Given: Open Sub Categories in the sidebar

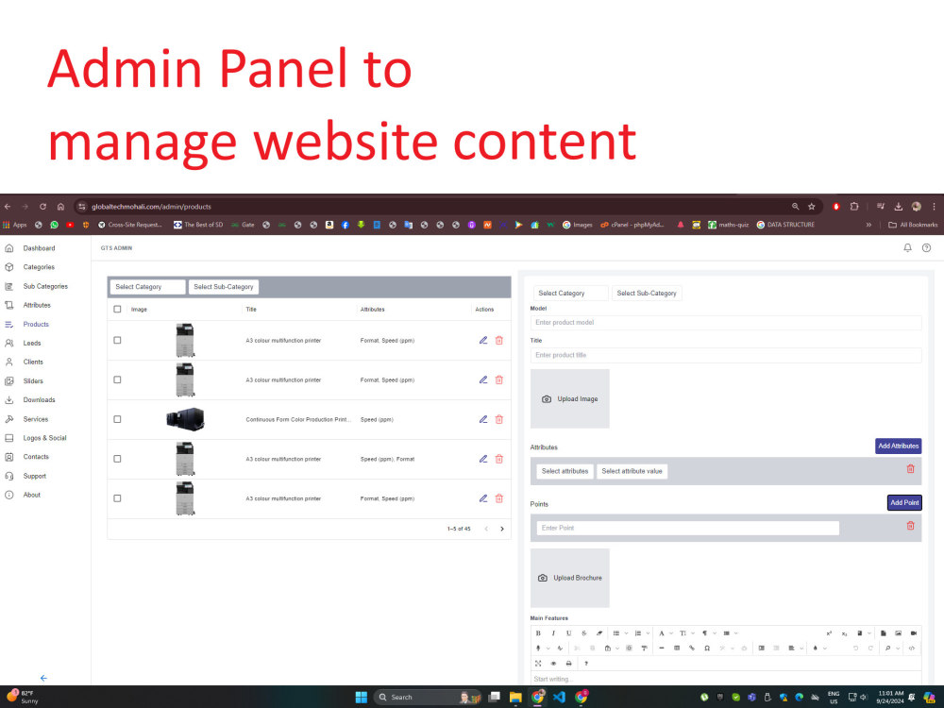Looking at the screenshot, I should 45,286.
